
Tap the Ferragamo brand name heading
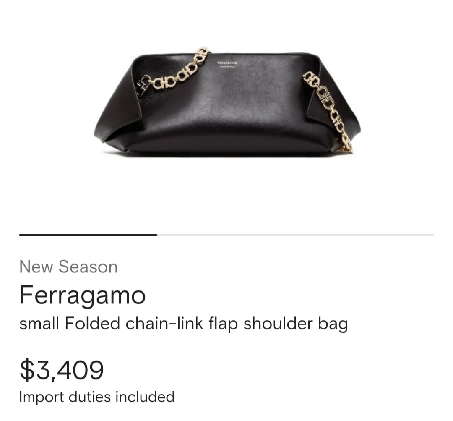82,295
